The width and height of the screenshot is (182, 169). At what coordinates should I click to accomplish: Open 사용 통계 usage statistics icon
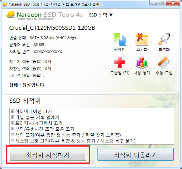142,63
